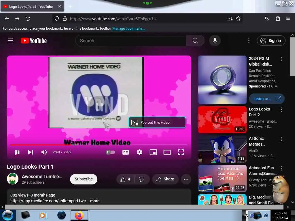Open Animated Eas Alarms video title

point(263,171)
